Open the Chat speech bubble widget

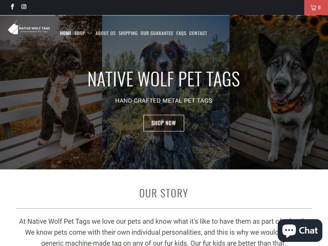pos(300,231)
